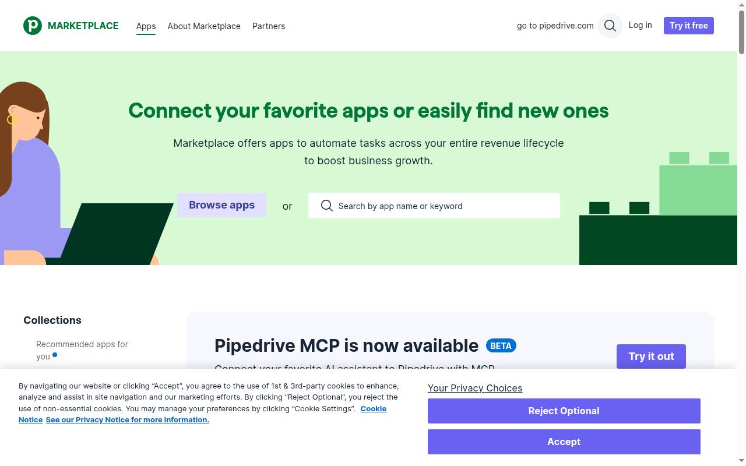The image size is (746, 466).
Task: Open Your Privacy Choices link
Action: [475, 388]
